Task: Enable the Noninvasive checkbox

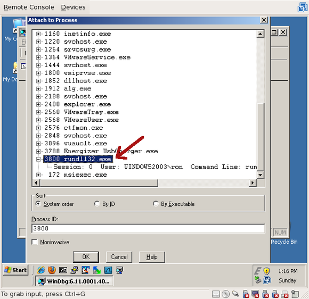Action: pyautogui.click(x=35, y=242)
